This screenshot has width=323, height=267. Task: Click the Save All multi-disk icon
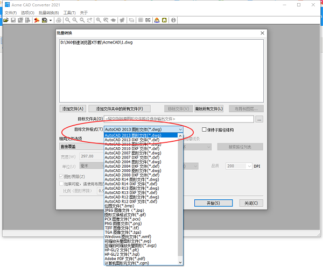coord(20,20)
